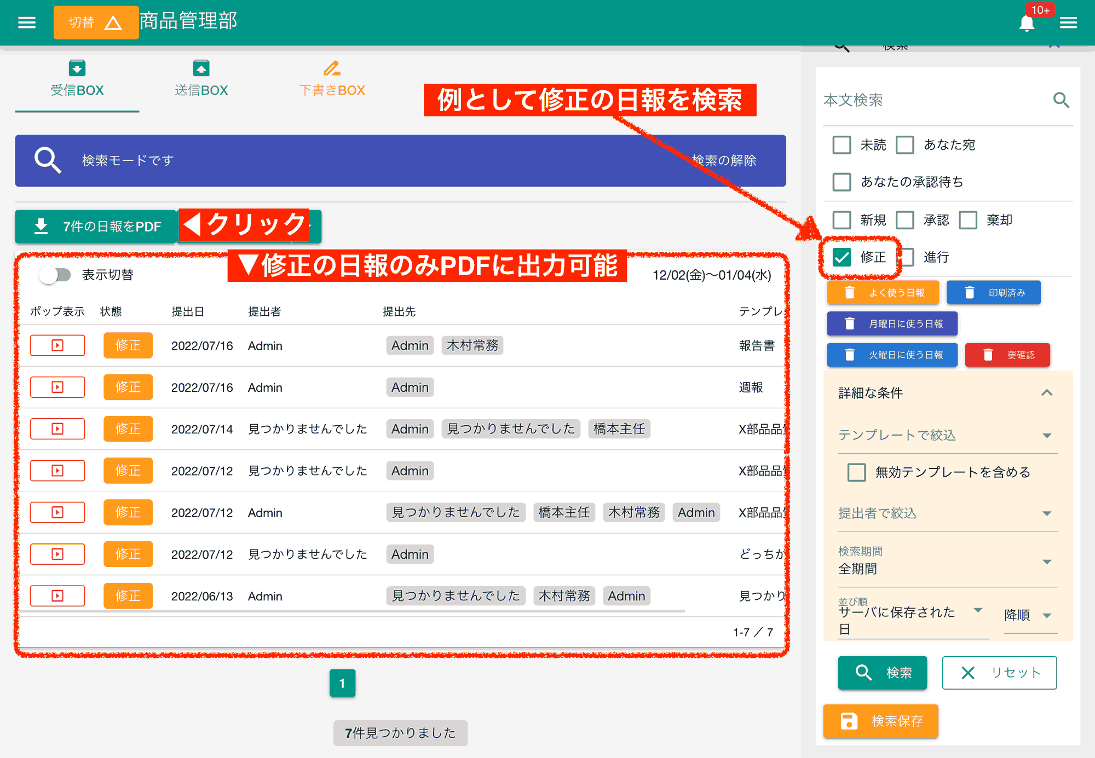Collapse the 詳細な条件 section

(1047, 393)
